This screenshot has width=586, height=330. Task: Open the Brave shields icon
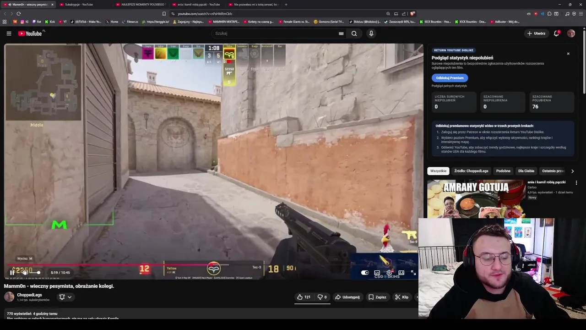pyautogui.click(x=412, y=14)
